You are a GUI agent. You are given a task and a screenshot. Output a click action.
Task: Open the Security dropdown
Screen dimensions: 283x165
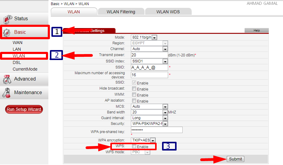pos(165,124)
